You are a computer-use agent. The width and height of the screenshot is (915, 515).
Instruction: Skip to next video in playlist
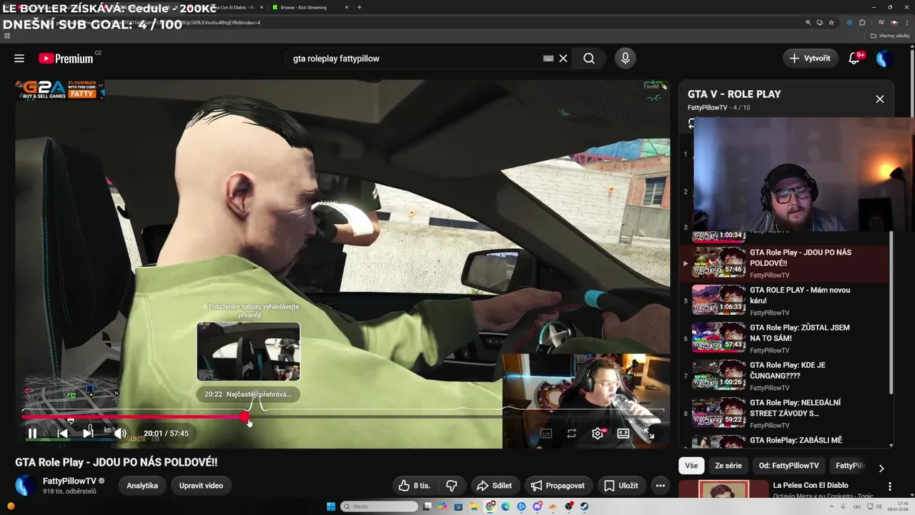pyautogui.click(x=89, y=433)
